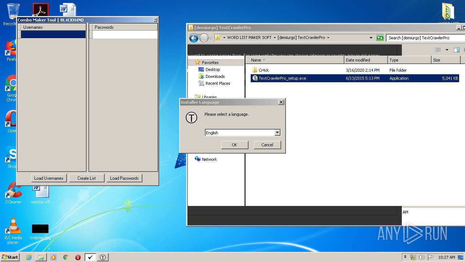This screenshot has width=465, height=262.
Task: Open Opera from taskbar
Action: [78, 257]
